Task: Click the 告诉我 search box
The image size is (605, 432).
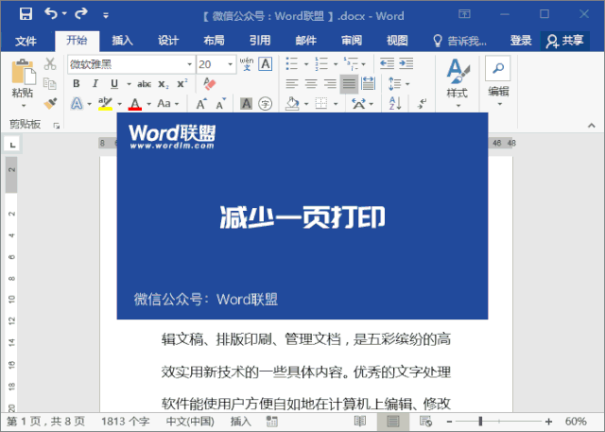Action: coord(459,40)
